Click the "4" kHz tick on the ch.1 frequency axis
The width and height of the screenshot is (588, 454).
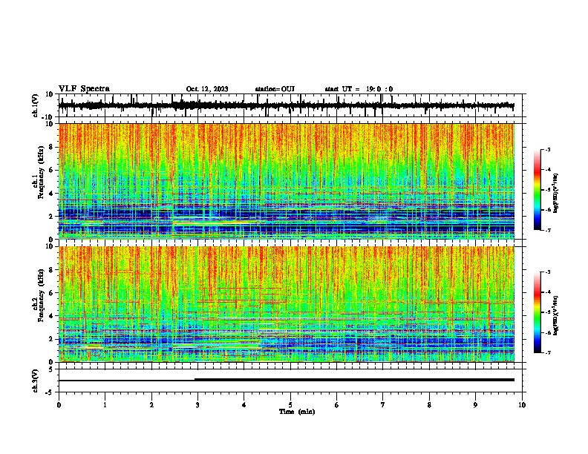(52, 194)
